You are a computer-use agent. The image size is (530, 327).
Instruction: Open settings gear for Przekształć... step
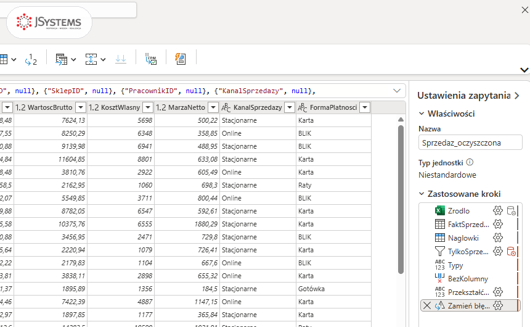pyautogui.click(x=497, y=292)
